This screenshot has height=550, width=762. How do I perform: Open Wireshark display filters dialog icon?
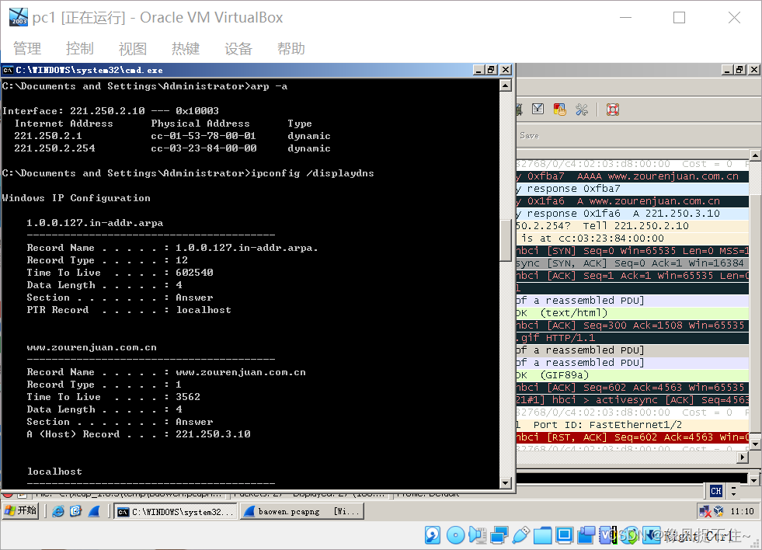tap(538, 110)
